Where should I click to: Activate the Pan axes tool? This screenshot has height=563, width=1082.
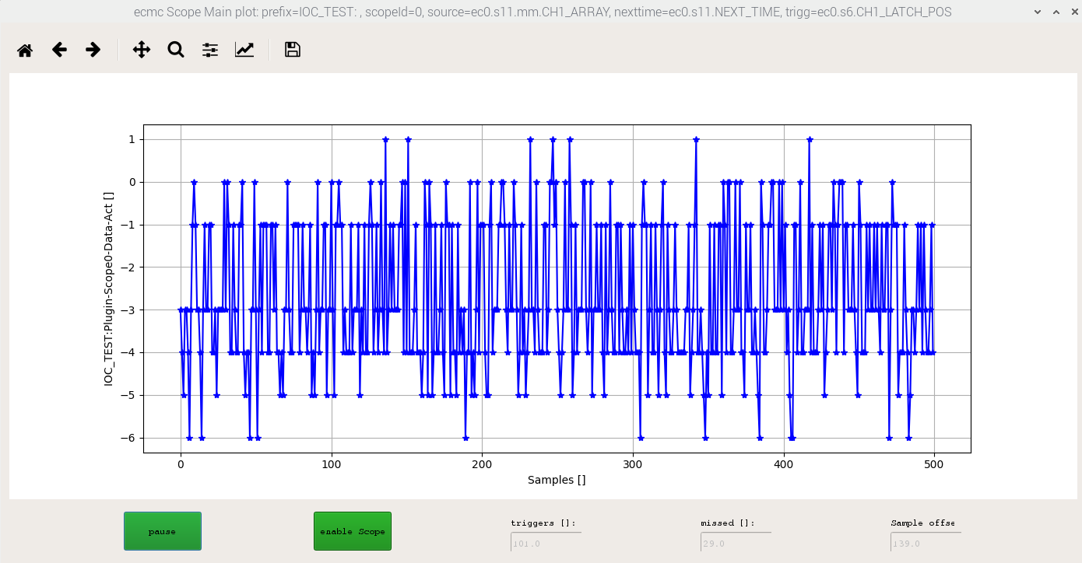(142, 50)
